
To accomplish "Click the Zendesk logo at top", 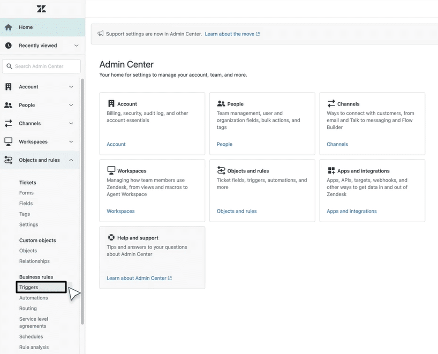I will 41,9.
